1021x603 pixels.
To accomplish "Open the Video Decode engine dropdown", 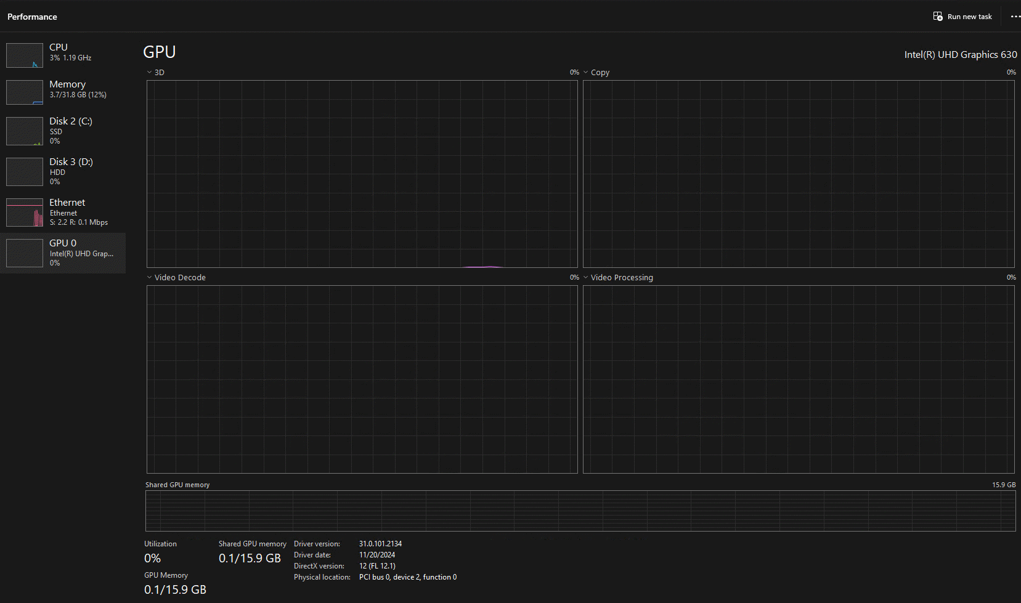I will 150,277.
